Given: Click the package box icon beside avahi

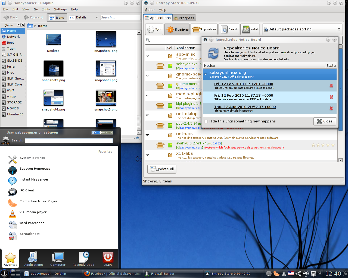Looking at the screenshot, I should coord(160,145).
